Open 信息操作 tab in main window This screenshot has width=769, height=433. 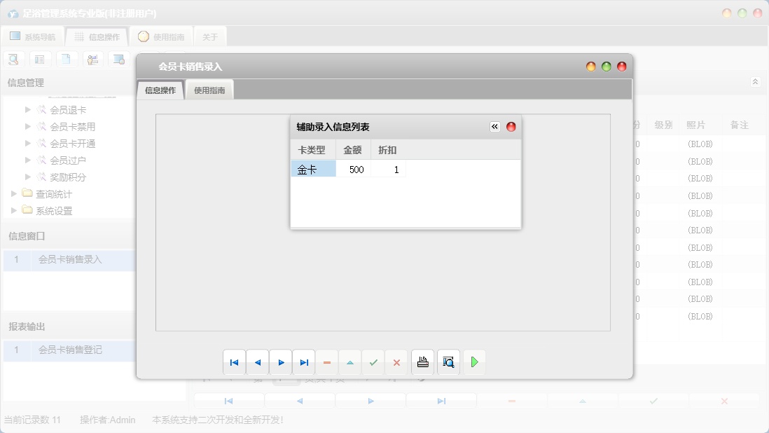pos(97,36)
